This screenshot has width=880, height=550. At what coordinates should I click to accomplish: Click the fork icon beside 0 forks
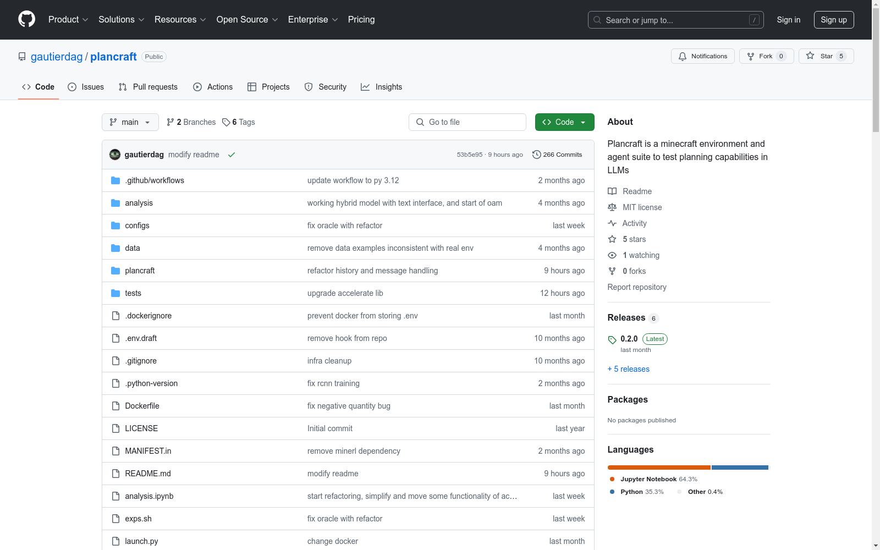pos(612,271)
